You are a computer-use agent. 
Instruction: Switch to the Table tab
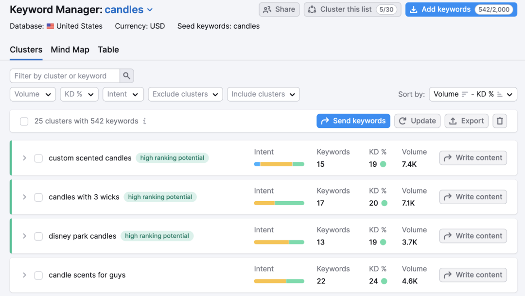tap(108, 50)
